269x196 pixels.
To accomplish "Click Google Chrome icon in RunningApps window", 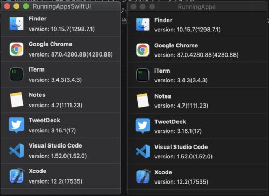I will coord(143,50).
